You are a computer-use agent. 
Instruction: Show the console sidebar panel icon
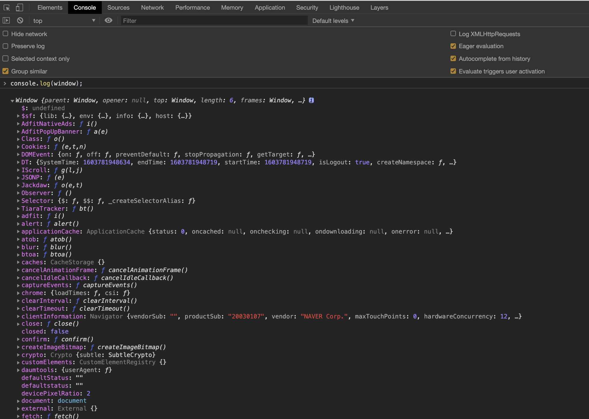click(x=6, y=20)
